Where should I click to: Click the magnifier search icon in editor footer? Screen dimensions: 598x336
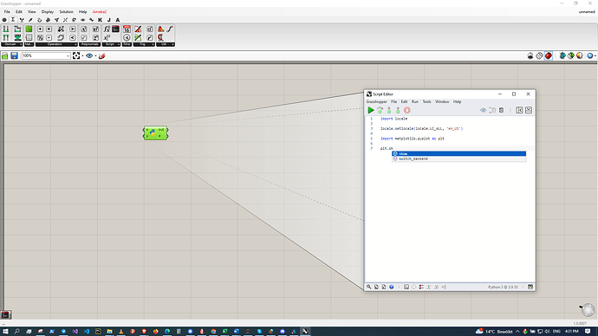point(369,287)
